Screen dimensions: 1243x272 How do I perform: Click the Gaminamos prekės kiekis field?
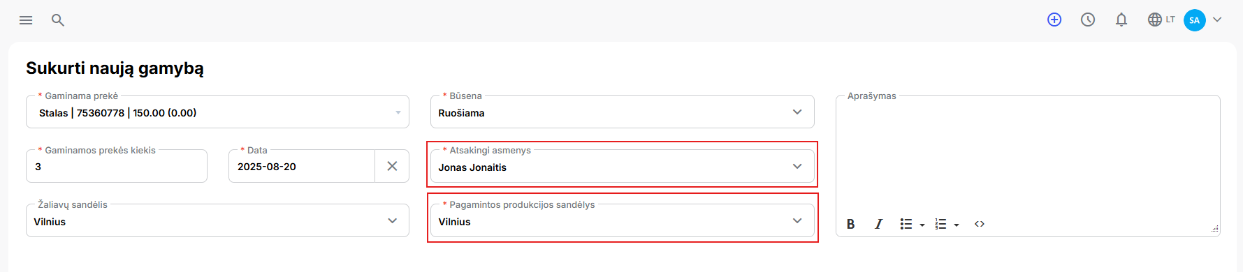click(117, 166)
